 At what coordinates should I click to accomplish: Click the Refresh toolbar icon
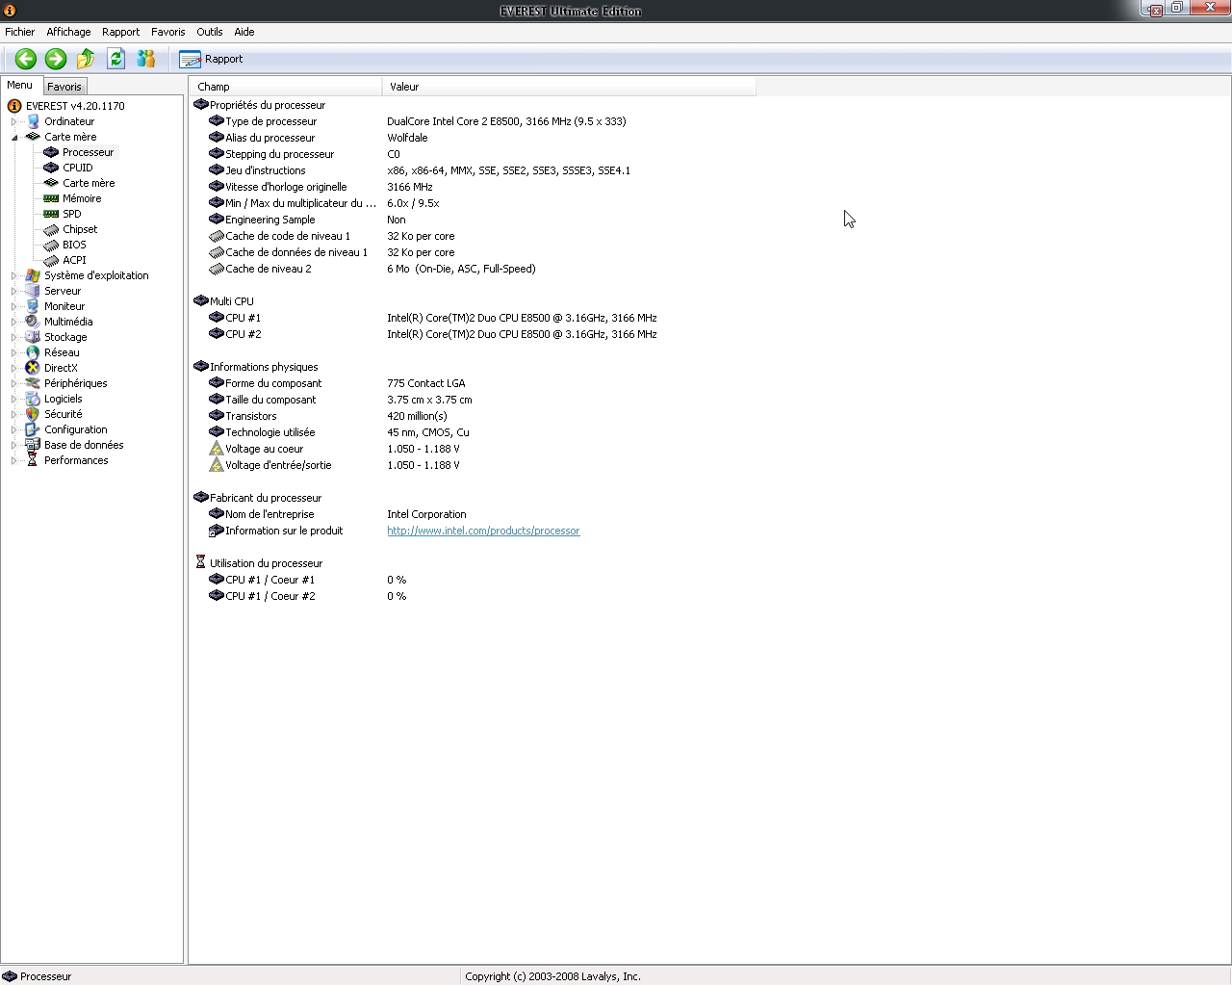click(115, 59)
